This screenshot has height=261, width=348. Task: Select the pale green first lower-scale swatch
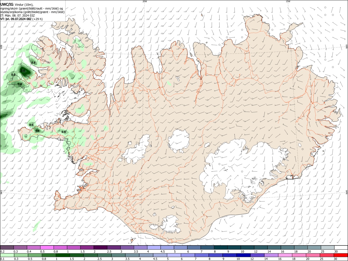coord(7,255)
